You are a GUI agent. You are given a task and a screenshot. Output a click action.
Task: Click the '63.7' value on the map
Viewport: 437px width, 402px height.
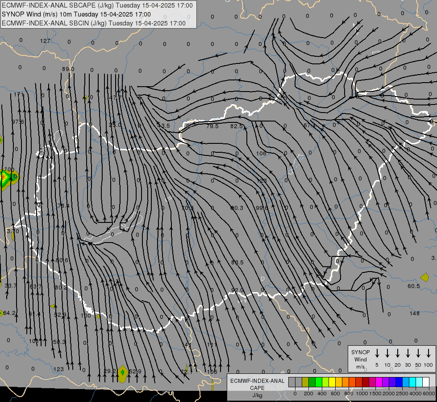coord(35,286)
